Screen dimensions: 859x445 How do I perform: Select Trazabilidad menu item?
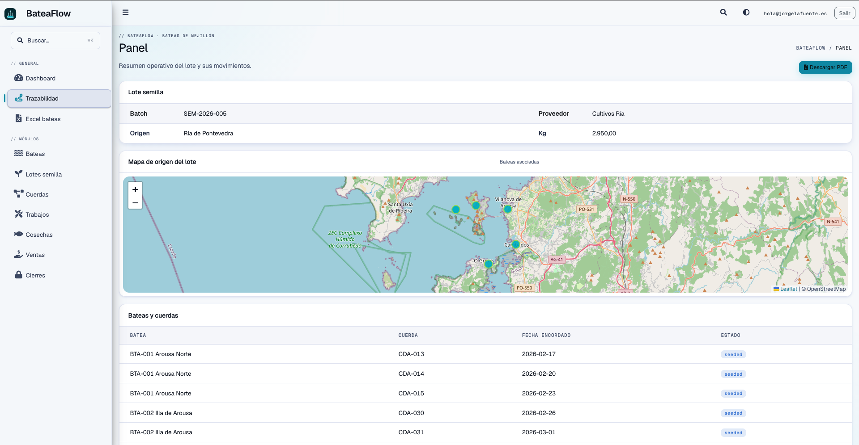[x=59, y=98]
